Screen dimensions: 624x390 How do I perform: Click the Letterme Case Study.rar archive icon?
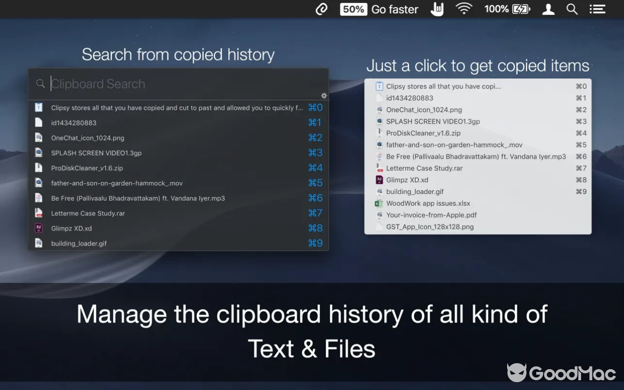pos(39,213)
